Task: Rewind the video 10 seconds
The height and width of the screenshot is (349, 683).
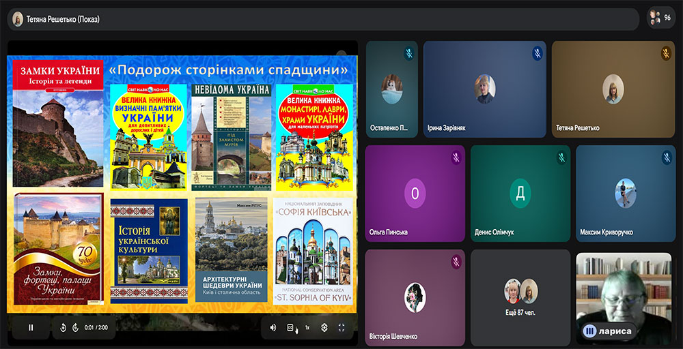Action: (63, 327)
